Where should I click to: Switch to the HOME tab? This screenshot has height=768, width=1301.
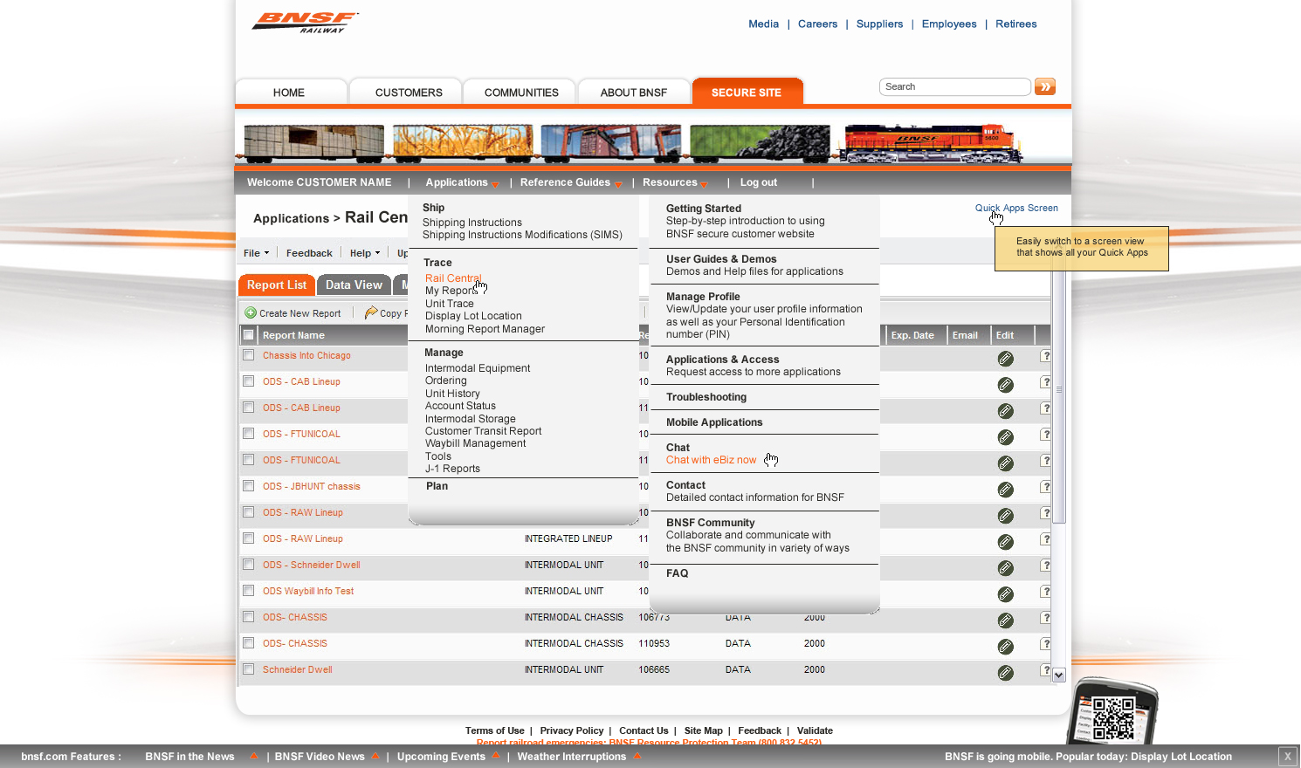tap(289, 93)
